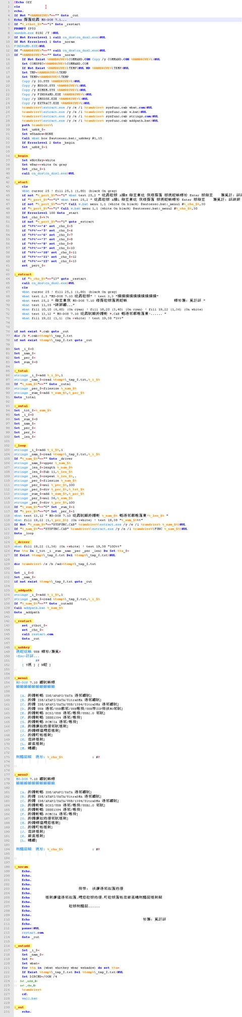Click the :_outadd label
Screen dimensions: 242x1017
click(x=22, y=945)
